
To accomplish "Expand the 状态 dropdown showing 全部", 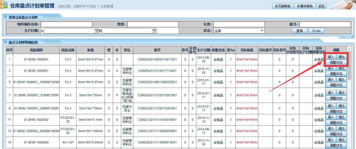I will pyautogui.click(x=239, y=31).
